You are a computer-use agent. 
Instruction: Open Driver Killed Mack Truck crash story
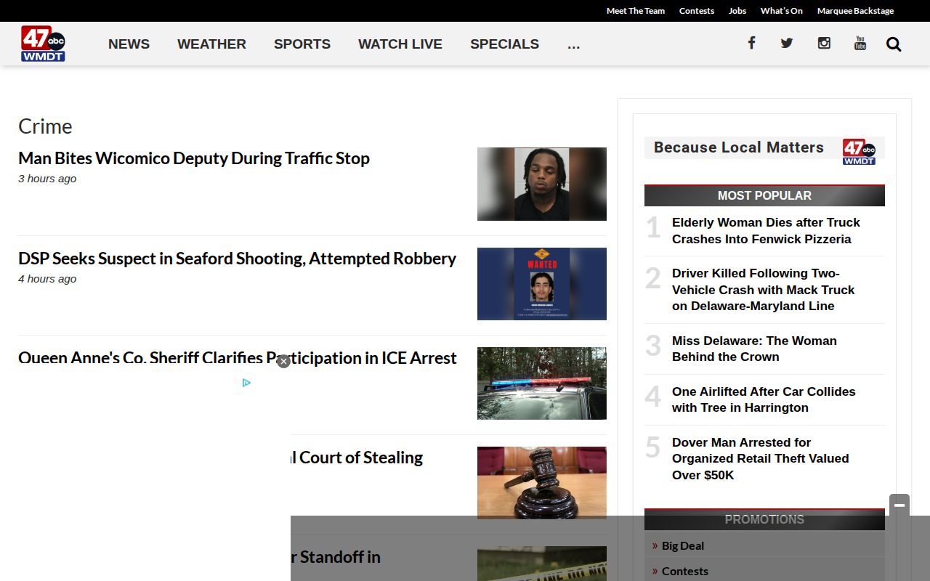tap(763, 289)
